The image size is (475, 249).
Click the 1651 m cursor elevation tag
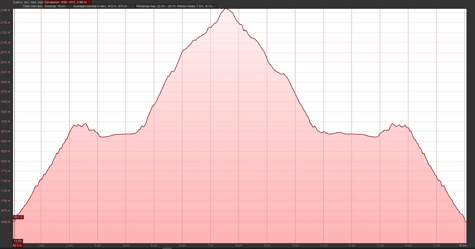pos(18,217)
